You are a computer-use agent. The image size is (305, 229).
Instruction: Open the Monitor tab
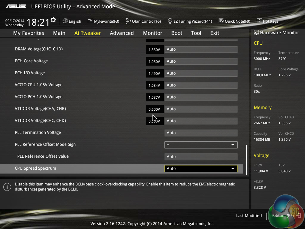[x=152, y=33]
